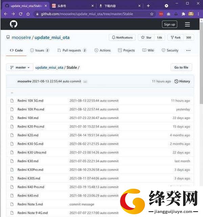203x217 pixels.
Task: Click the file icon for Redmi K30 Ultra.md
Action: click(12, 152)
